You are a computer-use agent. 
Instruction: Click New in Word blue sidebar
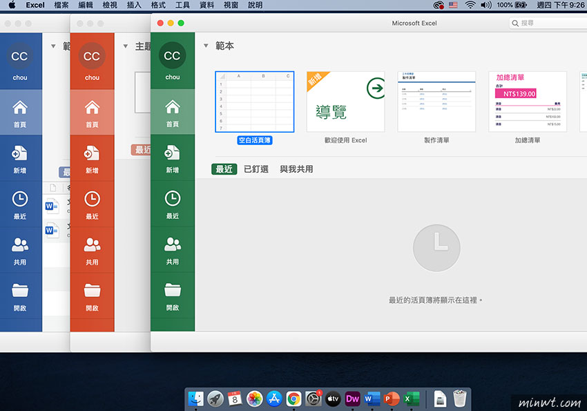tap(20, 158)
